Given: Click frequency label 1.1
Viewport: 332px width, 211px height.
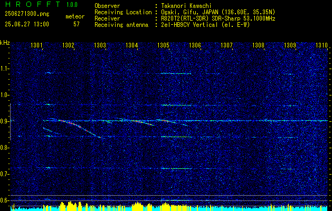Looking at the screenshot, I should coord(4,69).
